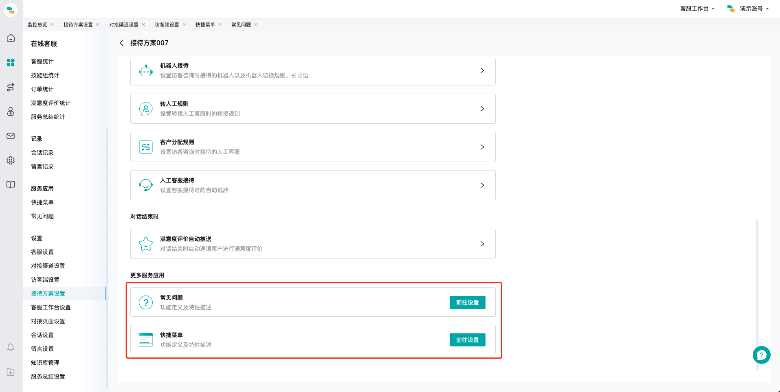Open sidebar 常见问题 under 服务应用
This screenshot has height=392, width=780.
click(x=42, y=216)
